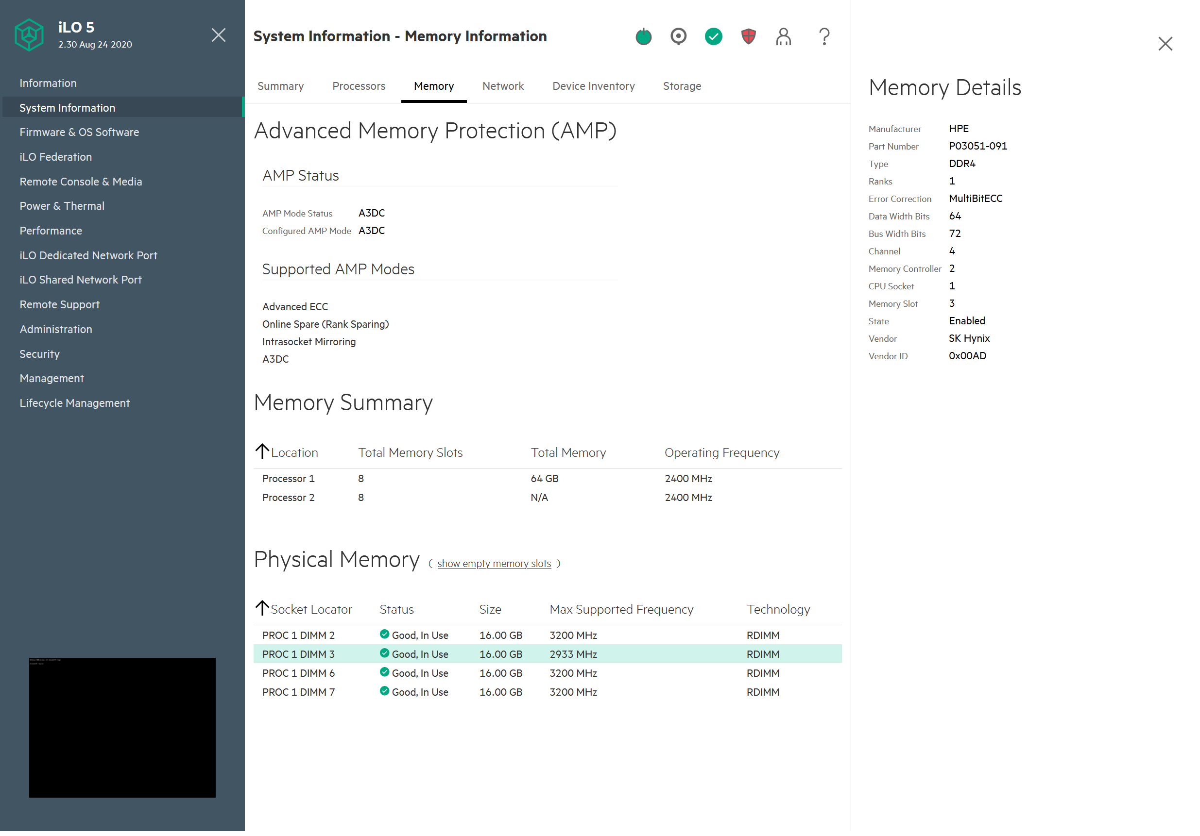The width and height of the screenshot is (1200, 836).
Task: Close the Memory Details panel
Action: coord(1165,43)
